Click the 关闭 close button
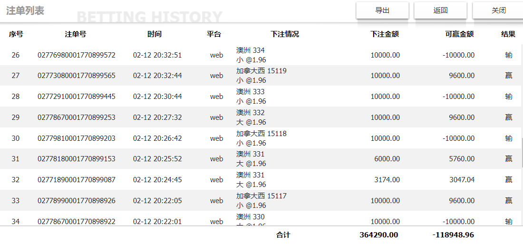Viewport: 523px width, 245px height. pyautogui.click(x=498, y=10)
